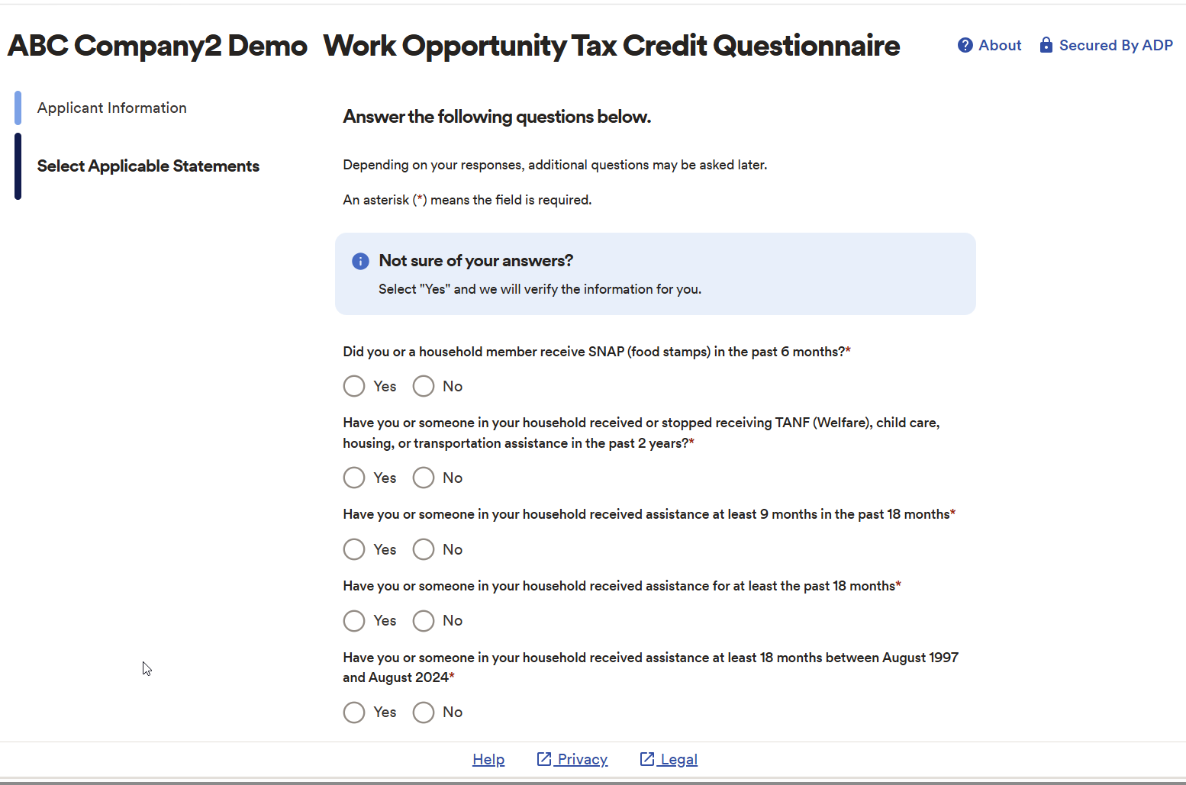The width and height of the screenshot is (1186, 785).
Task: Choose No for the TANF Welfare assistance question
Action: 424,478
